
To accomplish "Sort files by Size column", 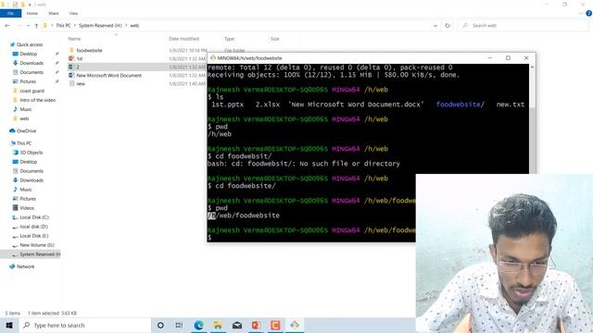I will 275,39.
